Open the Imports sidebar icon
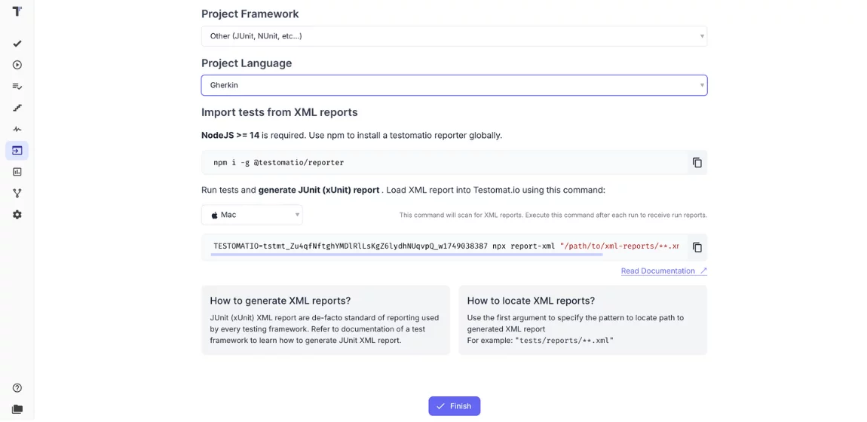This screenshot has height=422, width=867. pos(17,151)
